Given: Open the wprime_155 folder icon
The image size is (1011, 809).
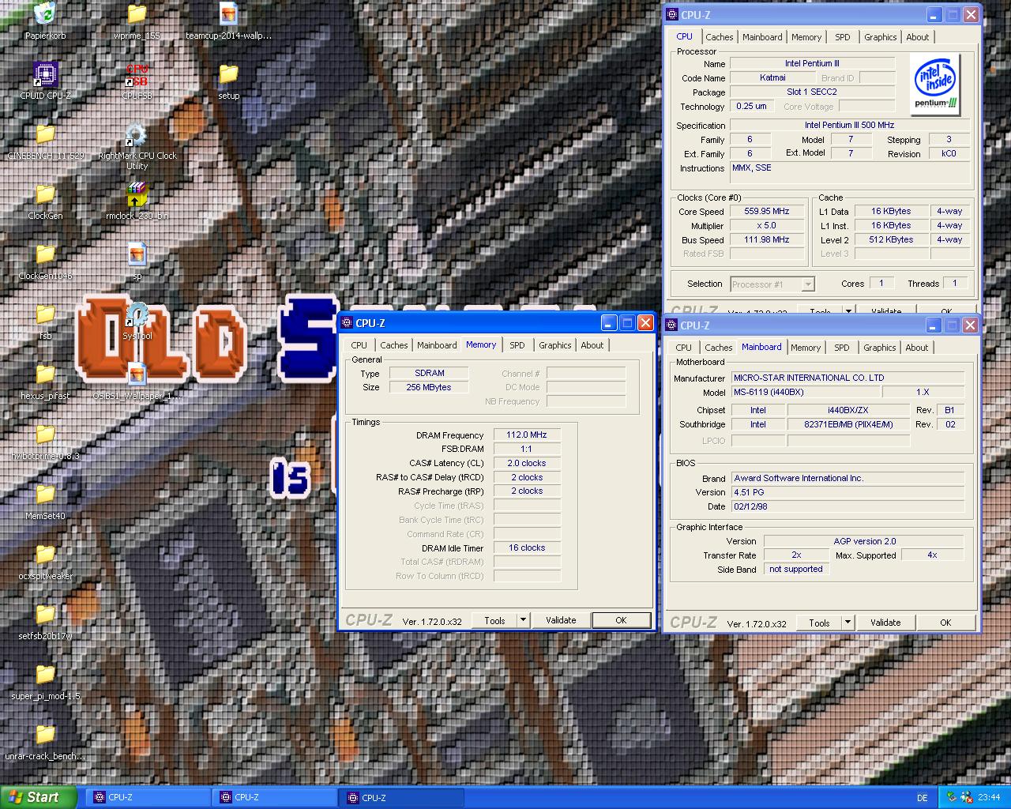Looking at the screenshot, I should point(137,13).
